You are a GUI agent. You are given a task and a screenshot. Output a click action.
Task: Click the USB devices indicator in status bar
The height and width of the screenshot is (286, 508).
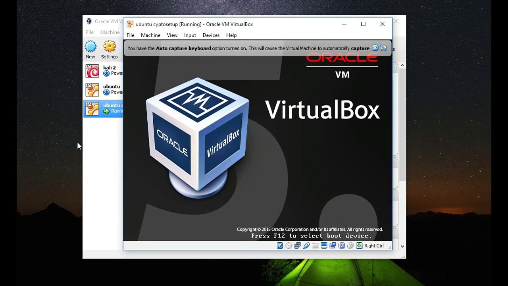tap(306, 246)
